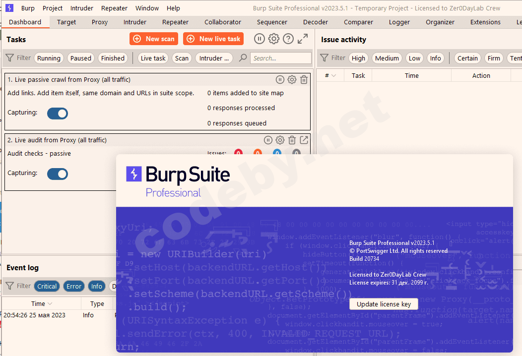522x356 pixels.
Task: Delete the Live passive crawl task
Action: (304, 79)
